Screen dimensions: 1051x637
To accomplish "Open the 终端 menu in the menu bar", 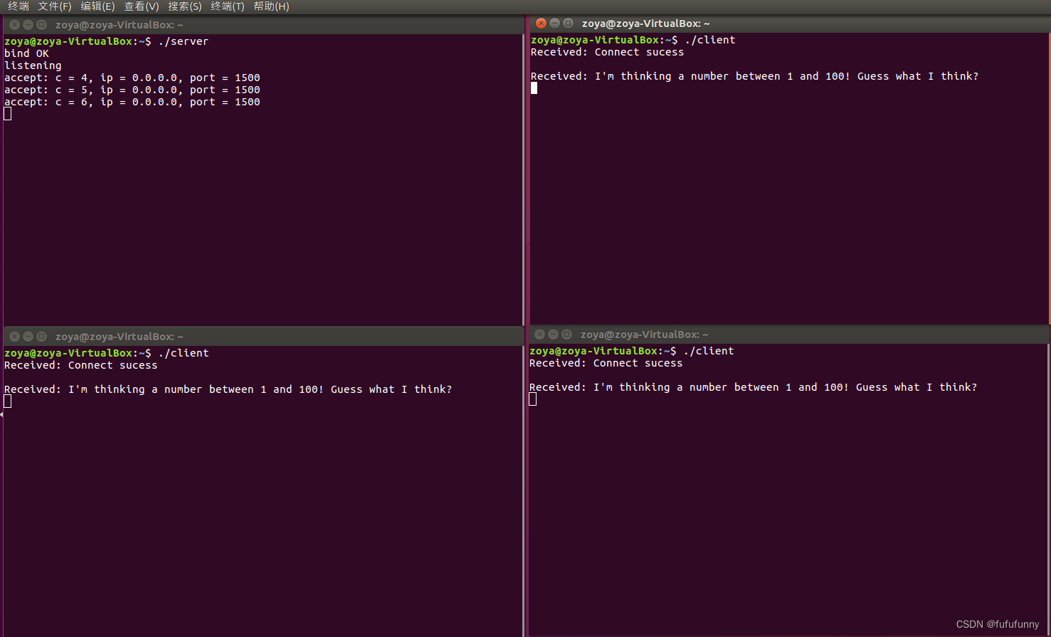I will [x=19, y=6].
